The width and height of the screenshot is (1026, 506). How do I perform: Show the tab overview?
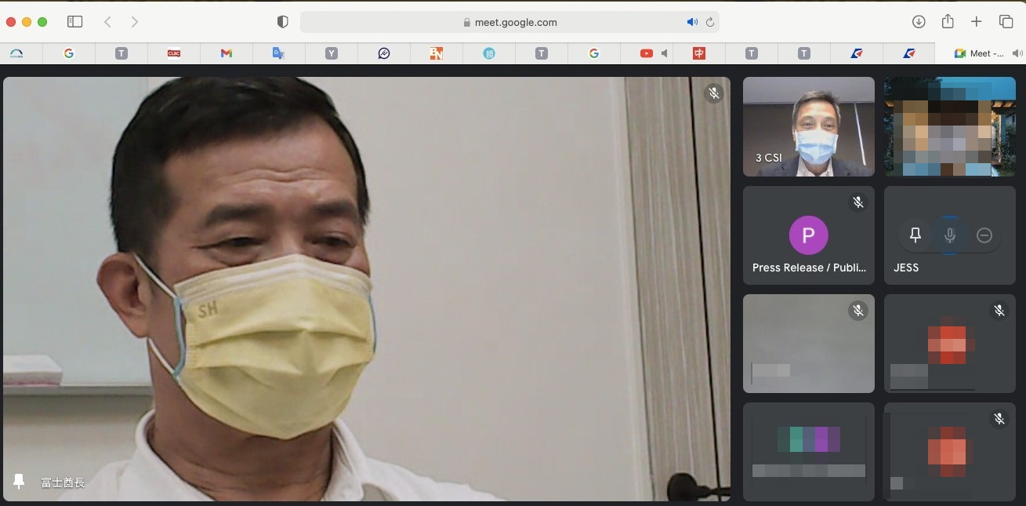pos(1006,21)
